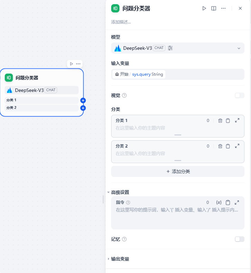Expand the 指令 editor
The width and height of the screenshot is (251, 273).
point(237,203)
